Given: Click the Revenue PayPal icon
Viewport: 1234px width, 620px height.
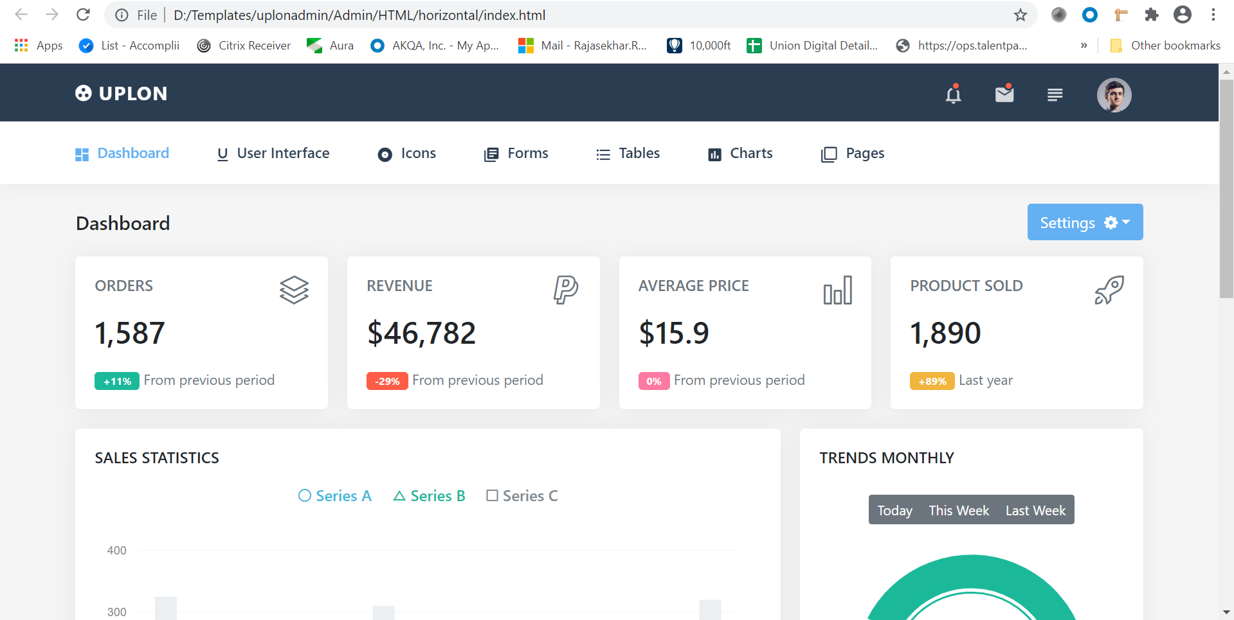Looking at the screenshot, I should click(566, 290).
